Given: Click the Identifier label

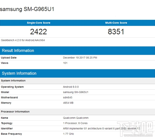Looking at the screenshot, I should 7,129.
